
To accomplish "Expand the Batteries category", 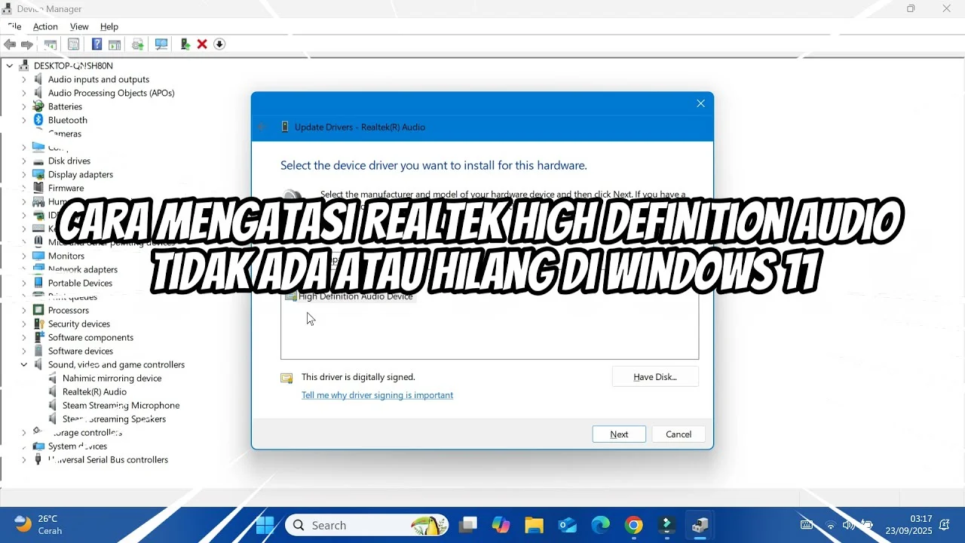I will tap(23, 106).
